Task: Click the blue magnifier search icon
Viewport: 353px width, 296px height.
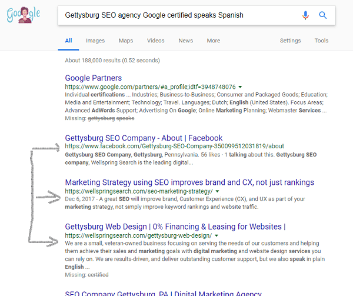Action: point(323,15)
